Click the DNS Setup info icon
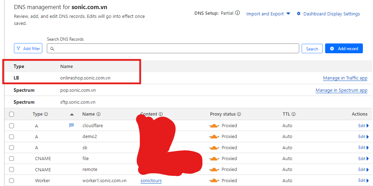The image size is (373, 186). coord(238,13)
